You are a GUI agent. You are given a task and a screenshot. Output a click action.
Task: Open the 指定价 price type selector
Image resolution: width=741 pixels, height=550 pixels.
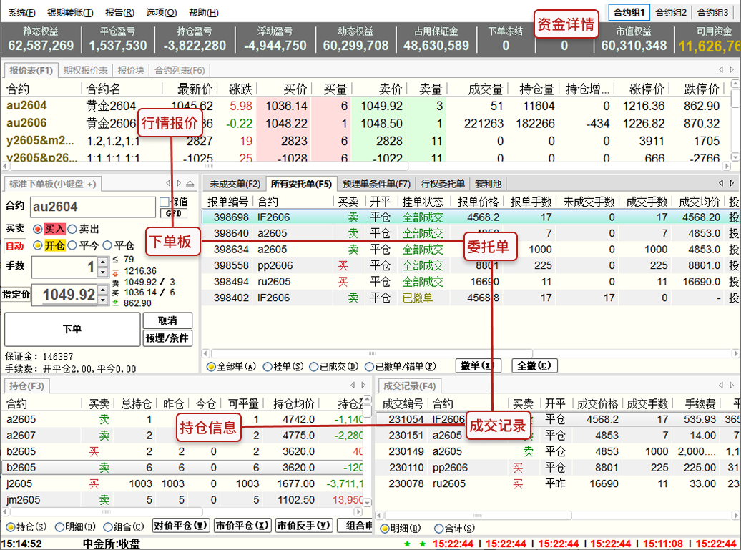point(16,294)
